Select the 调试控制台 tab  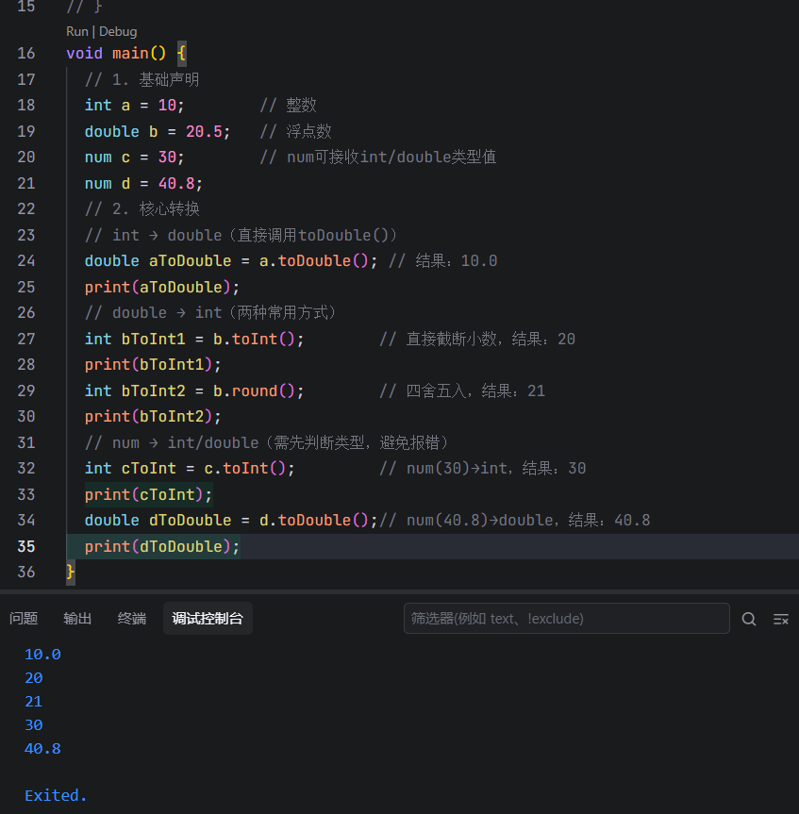208,619
